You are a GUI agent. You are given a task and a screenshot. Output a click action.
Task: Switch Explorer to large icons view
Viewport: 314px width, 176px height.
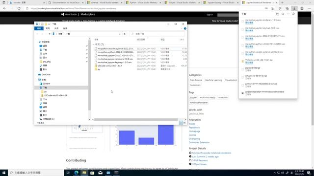(184, 123)
